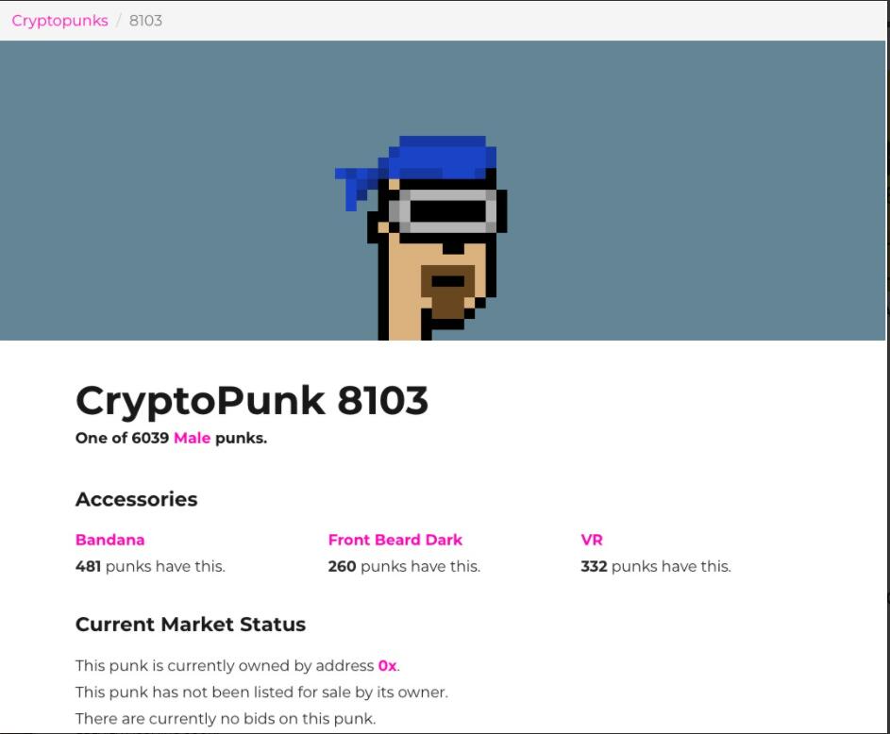
Task: Click the '260 punks have this' text
Action: point(404,566)
